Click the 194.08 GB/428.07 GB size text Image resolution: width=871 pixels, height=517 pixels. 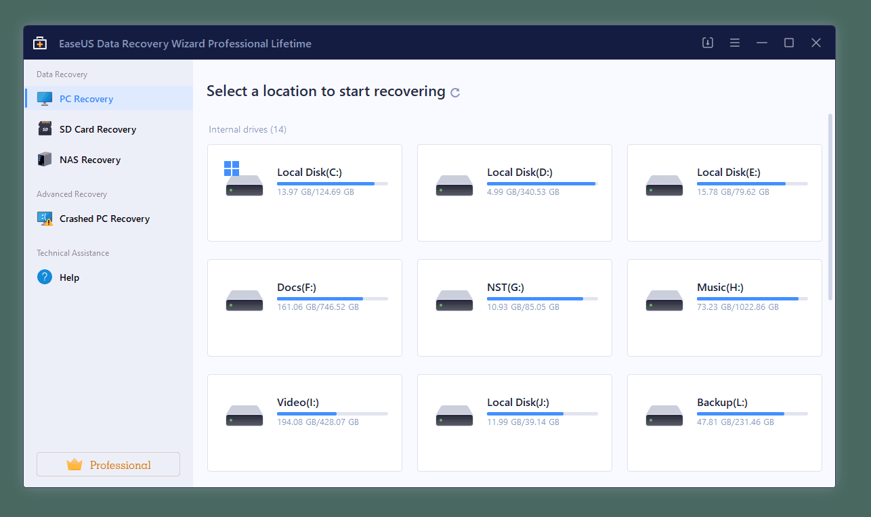(318, 422)
